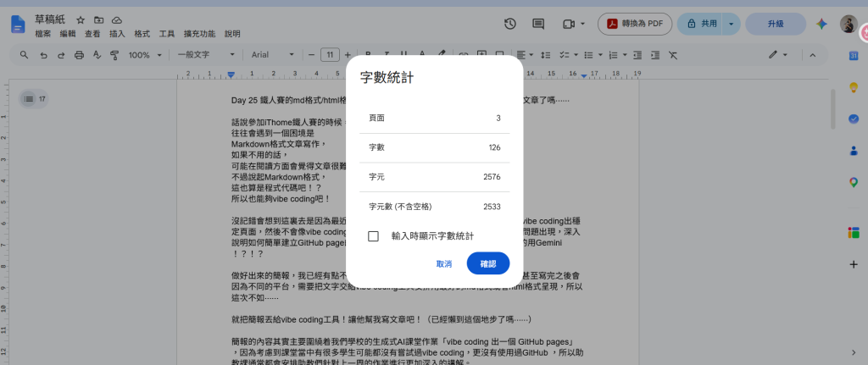Image resolution: width=868 pixels, height=365 pixels.
Task: Insert a checklist
Action: [x=564, y=55]
